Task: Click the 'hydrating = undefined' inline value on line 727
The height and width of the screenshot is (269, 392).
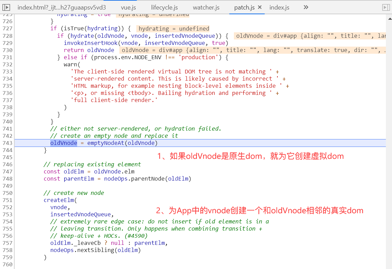Action: 174,29
